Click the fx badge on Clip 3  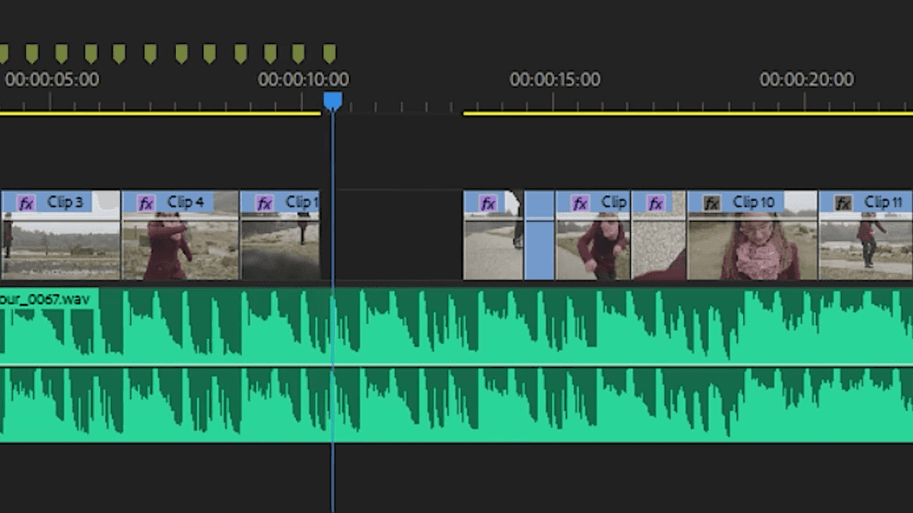click(26, 203)
